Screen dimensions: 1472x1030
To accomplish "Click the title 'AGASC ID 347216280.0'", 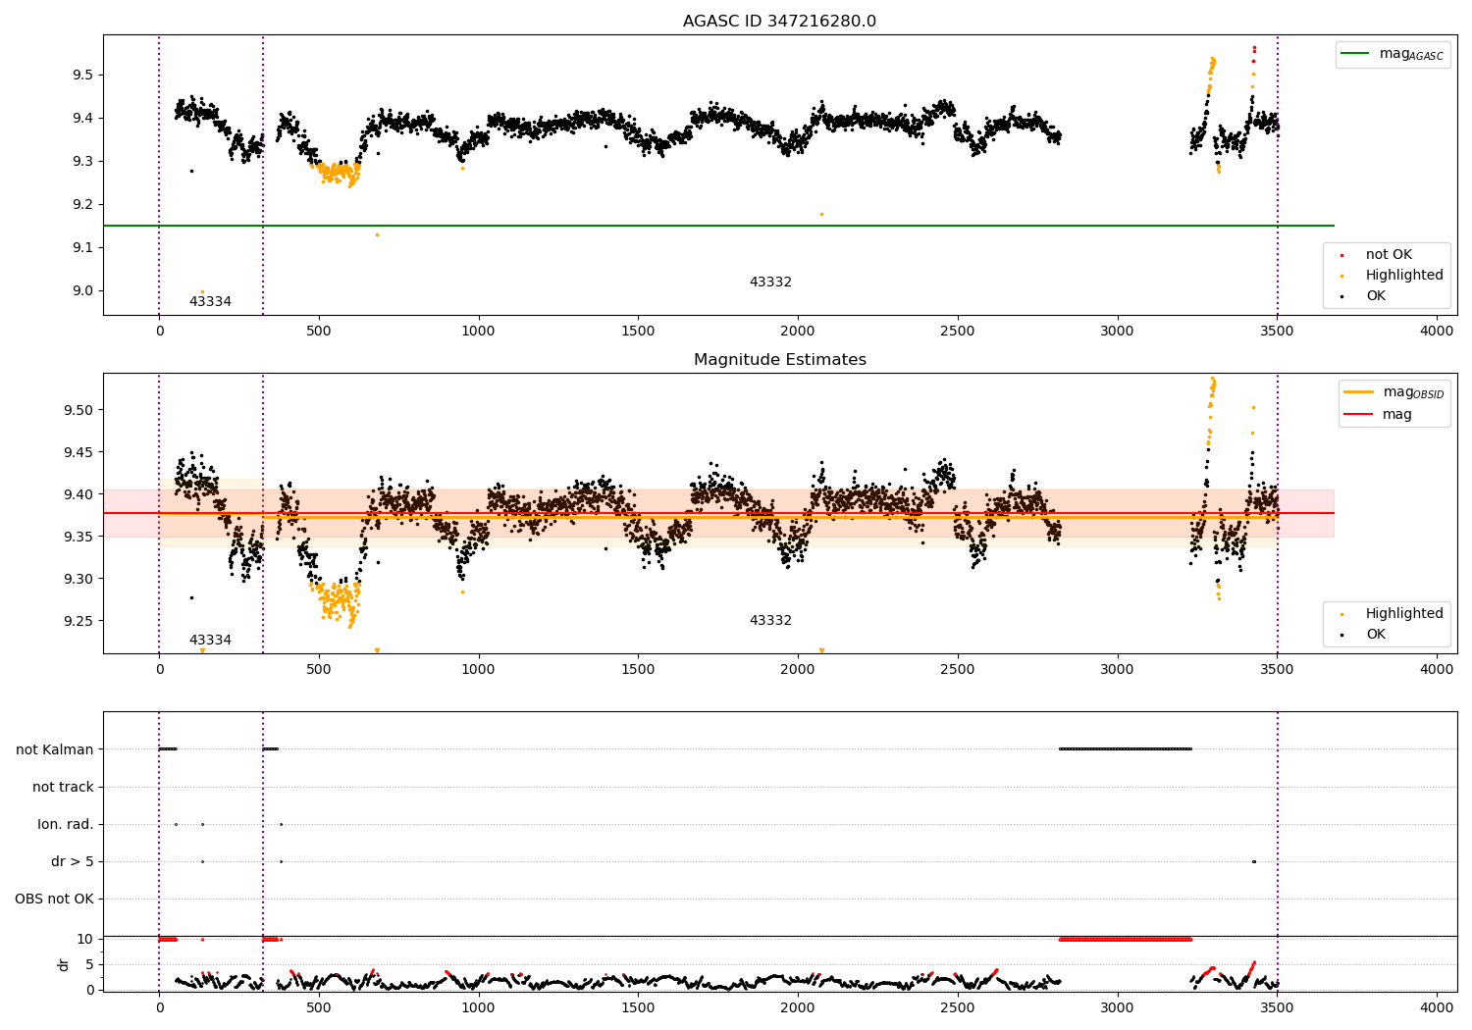I will [779, 22].
